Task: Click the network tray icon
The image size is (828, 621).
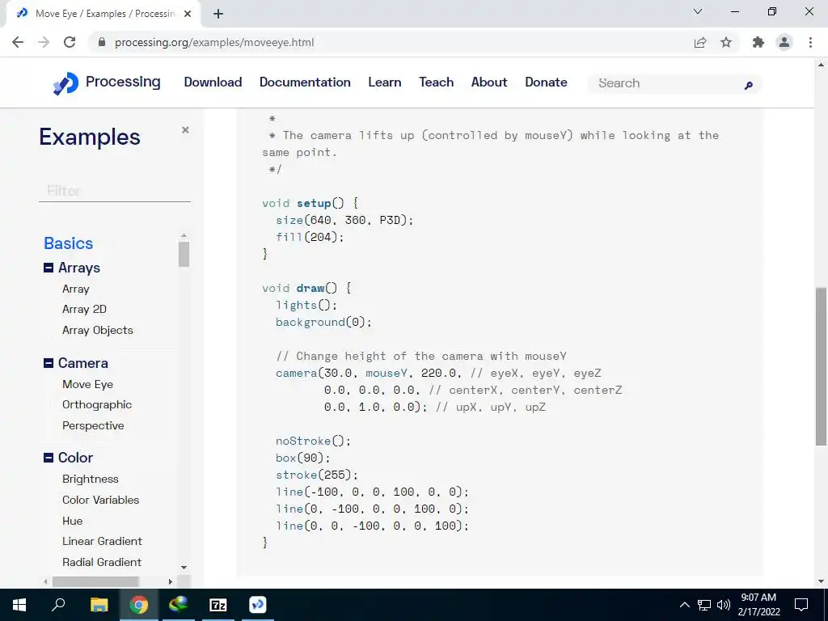Action: pos(704,605)
